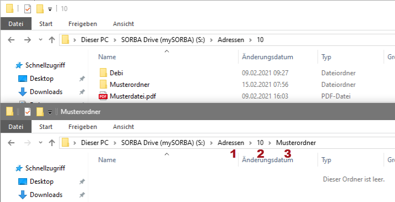Open Desktop in Musterordner window sidebar
Viewport: 395px width, 202px height.
41,182
